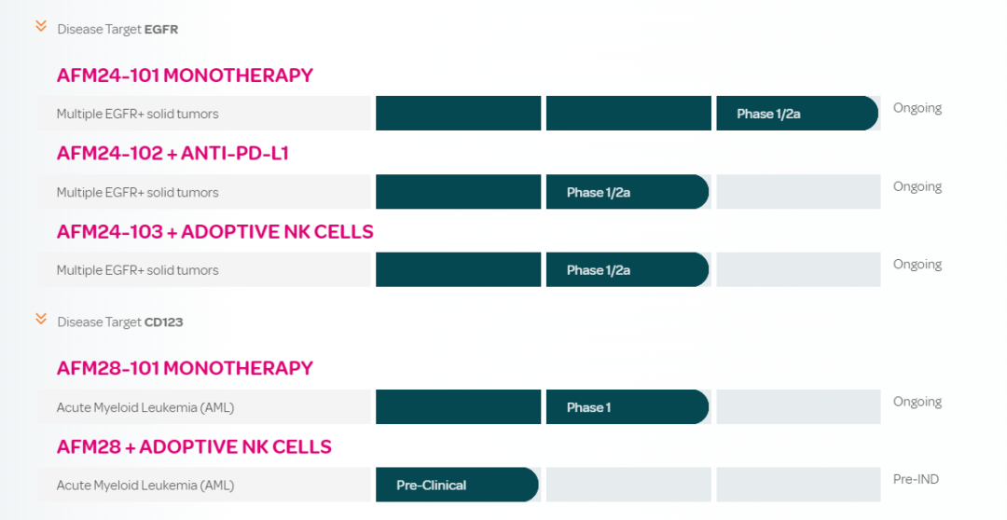The image size is (1007, 520).
Task: Click the Disease Target EGFR label
Action: (117, 29)
